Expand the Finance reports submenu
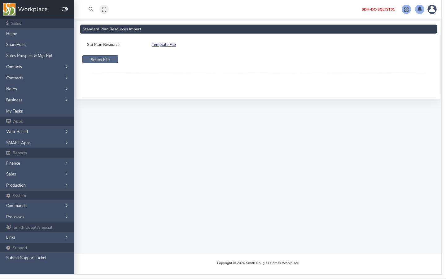 tap(37, 163)
